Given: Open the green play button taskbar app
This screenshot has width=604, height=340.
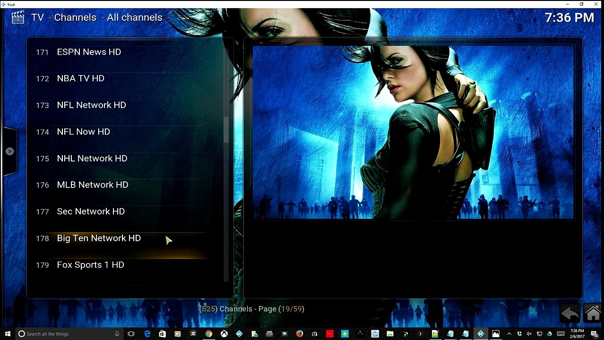Looking at the screenshot, I should coord(345,334).
